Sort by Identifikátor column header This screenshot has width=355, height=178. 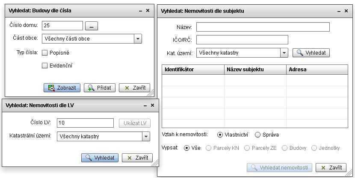tap(193, 70)
